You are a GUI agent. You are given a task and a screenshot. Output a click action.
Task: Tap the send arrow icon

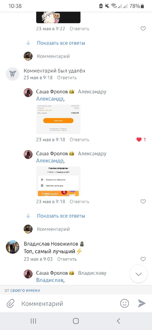coord(142,303)
